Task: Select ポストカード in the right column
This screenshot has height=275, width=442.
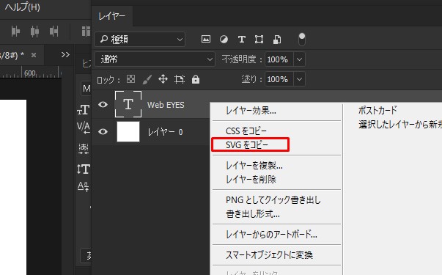Action: [x=377, y=110]
